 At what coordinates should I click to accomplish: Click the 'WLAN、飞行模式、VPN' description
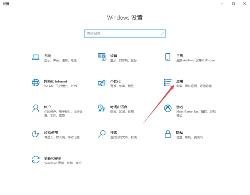tap(60, 86)
